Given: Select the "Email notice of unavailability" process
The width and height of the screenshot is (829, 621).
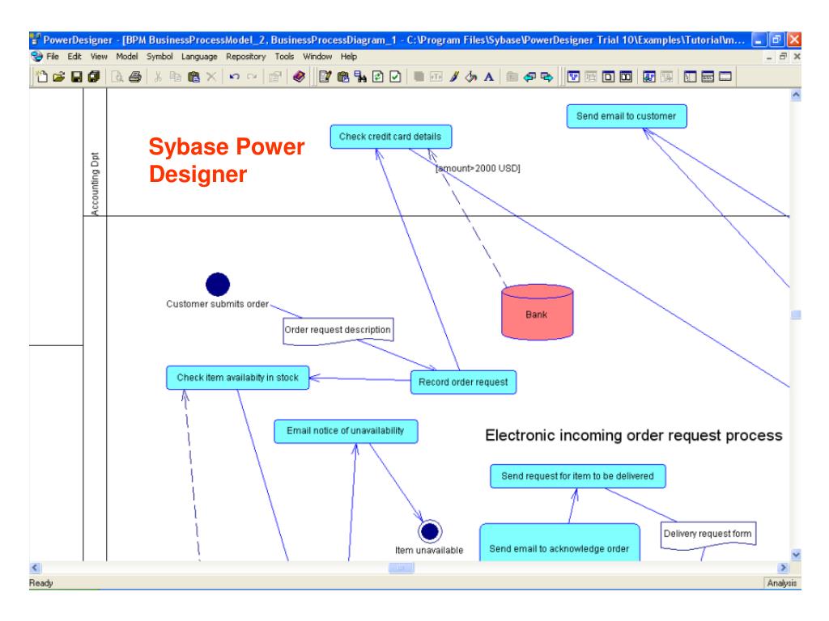Looking at the screenshot, I should pos(346,431).
